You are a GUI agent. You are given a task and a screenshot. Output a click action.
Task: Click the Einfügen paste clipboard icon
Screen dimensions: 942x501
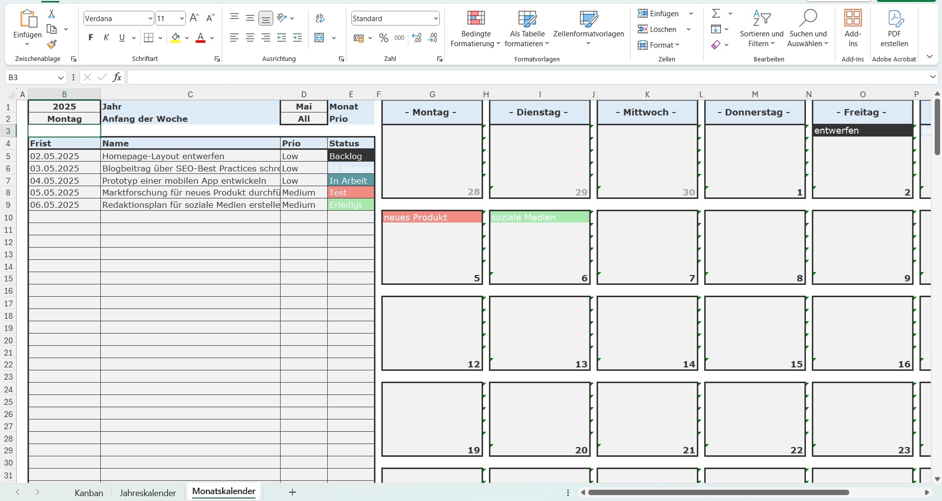pos(28,19)
